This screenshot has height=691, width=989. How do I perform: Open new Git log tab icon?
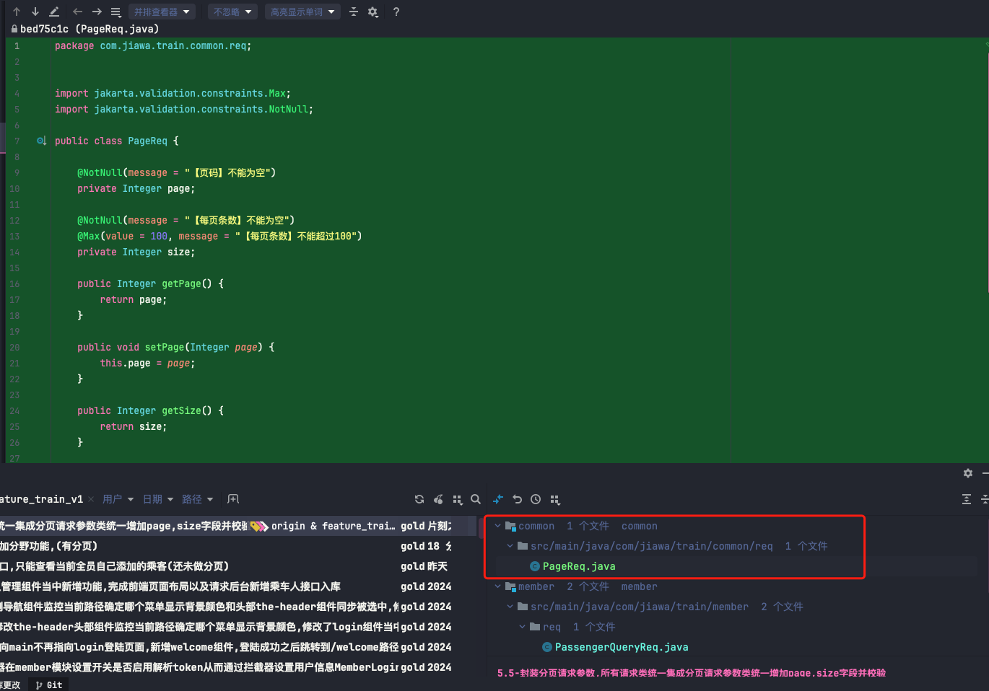(233, 499)
